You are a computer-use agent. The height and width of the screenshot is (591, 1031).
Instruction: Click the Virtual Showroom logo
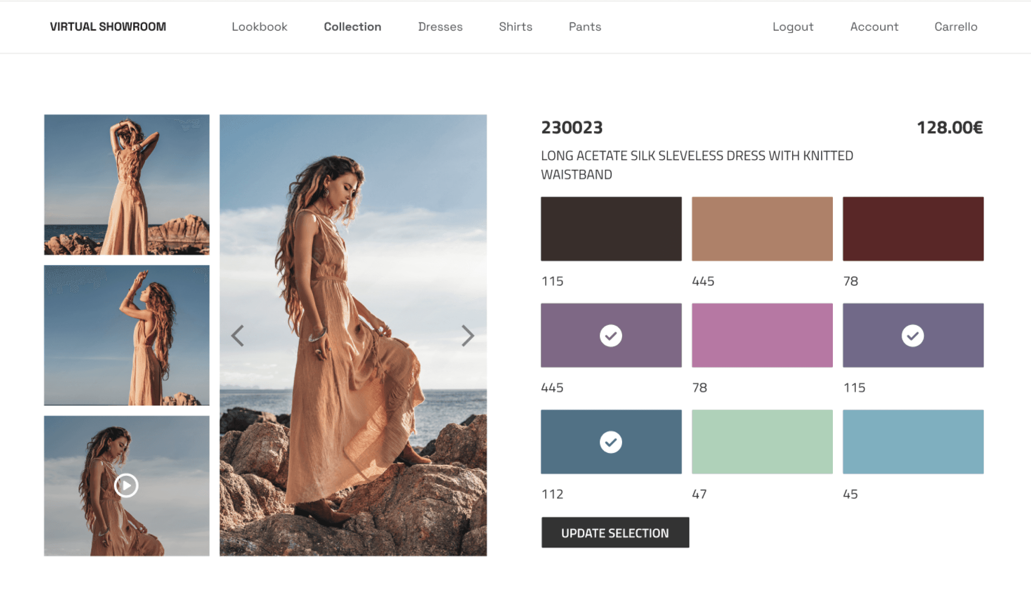108,27
